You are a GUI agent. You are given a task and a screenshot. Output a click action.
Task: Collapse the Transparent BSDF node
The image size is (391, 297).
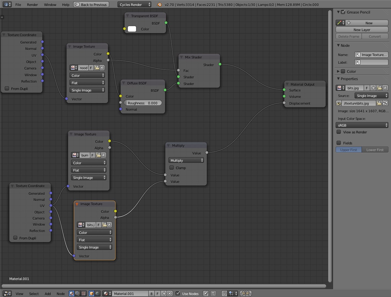coord(128,16)
